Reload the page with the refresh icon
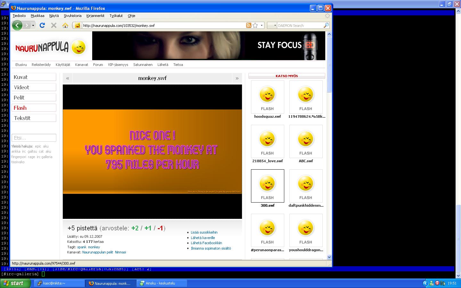This screenshot has height=288, width=461. [x=42, y=25]
